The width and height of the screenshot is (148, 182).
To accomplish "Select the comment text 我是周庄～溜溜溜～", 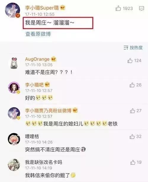I will pyautogui.click(x=49, y=23).
